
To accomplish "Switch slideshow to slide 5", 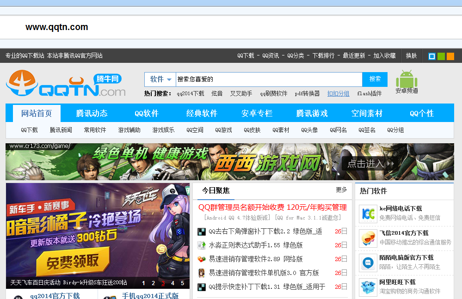I will click(x=182, y=283).
